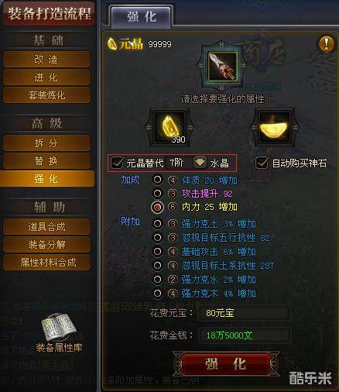Toggle the 元晶替代 checkbox
Viewport: 339px width, 392px height.
click(117, 163)
